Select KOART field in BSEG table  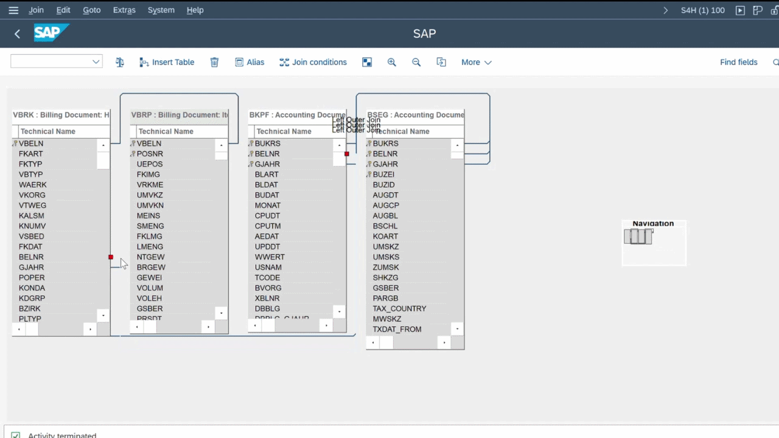(x=385, y=237)
